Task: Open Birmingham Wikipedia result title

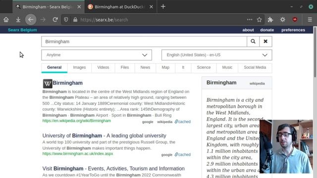Action: tap(67, 83)
